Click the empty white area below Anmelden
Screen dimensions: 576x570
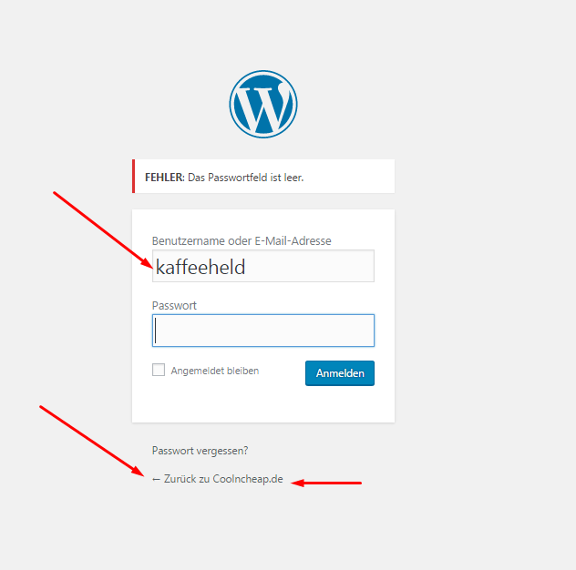263,403
